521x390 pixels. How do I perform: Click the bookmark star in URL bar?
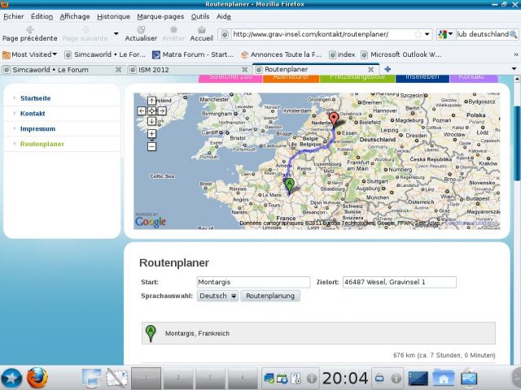pyautogui.click(x=418, y=34)
